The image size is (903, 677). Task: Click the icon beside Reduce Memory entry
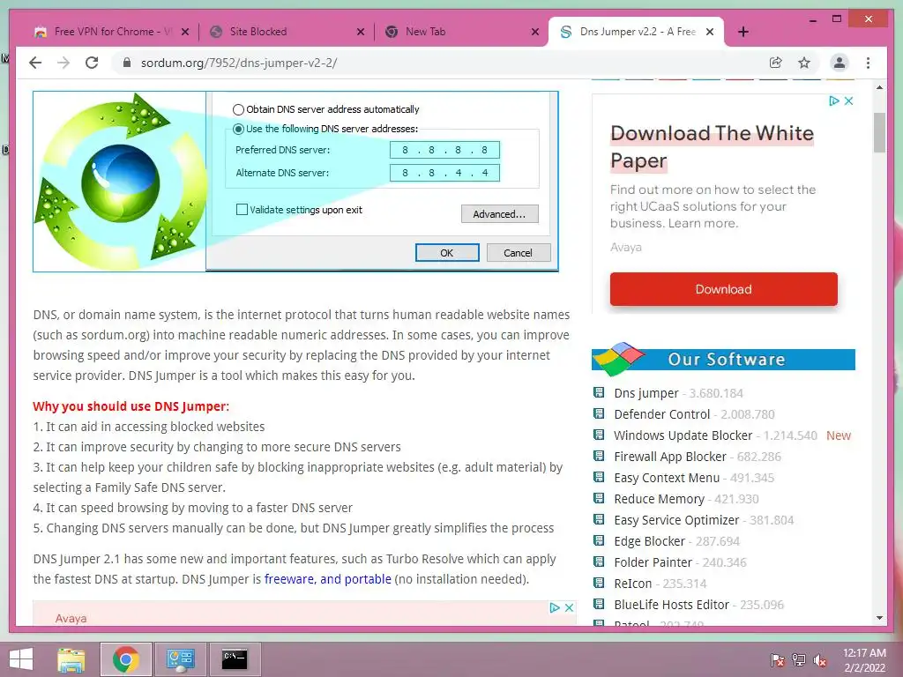coord(599,499)
